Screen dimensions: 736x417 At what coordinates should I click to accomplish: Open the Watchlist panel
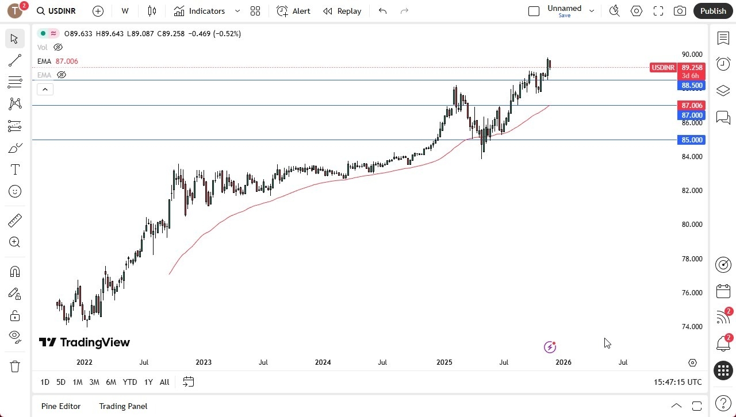pyautogui.click(x=723, y=38)
